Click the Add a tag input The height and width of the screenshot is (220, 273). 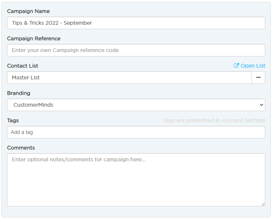(136, 132)
